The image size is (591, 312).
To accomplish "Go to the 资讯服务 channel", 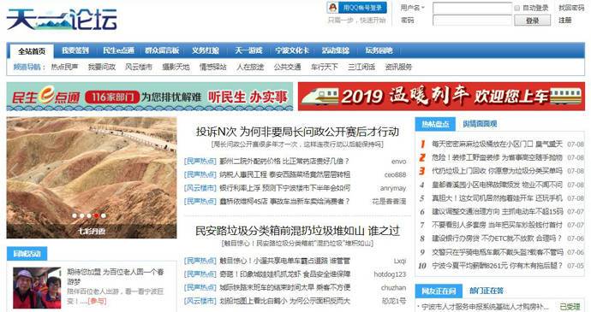I will point(398,67).
